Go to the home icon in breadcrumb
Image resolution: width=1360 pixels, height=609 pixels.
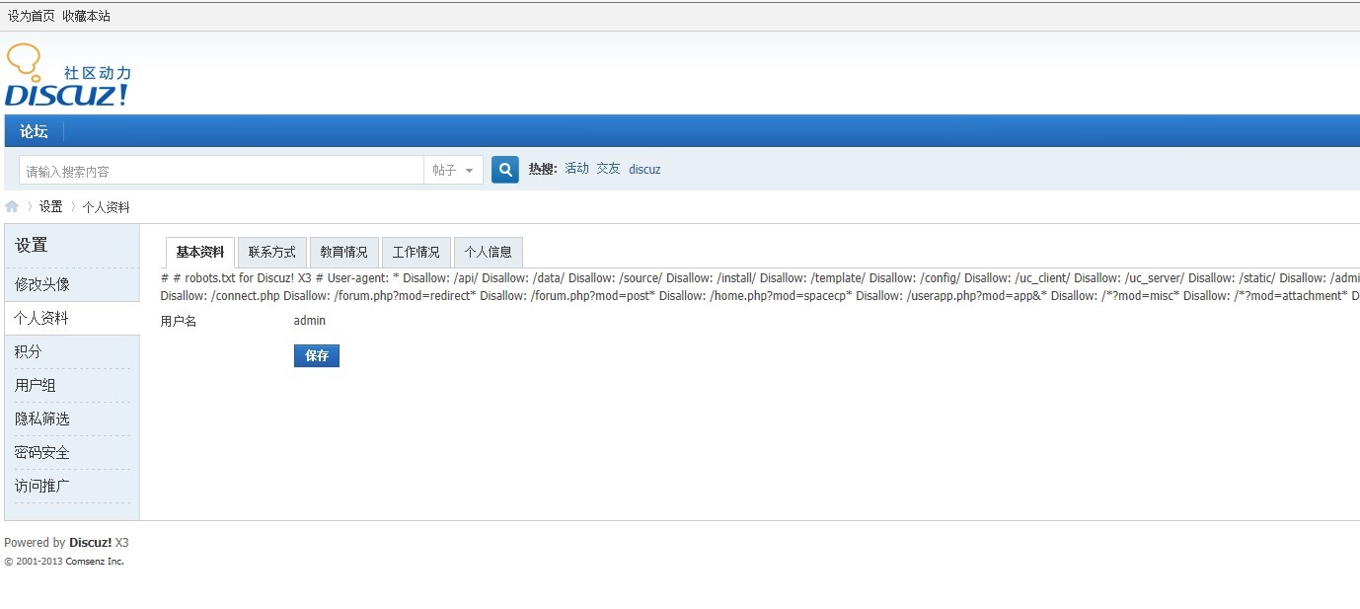tap(12, 206)
